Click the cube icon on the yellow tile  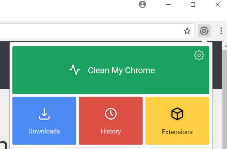pyautogui.click(x=177, y=114)
